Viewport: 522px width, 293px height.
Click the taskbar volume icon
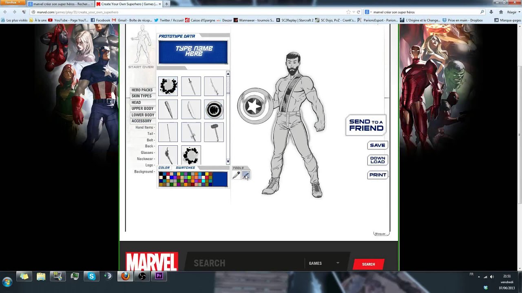[491, 277]
